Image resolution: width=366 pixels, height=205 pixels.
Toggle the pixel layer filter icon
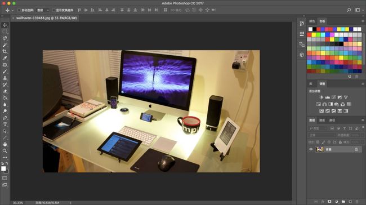point(332,128)
